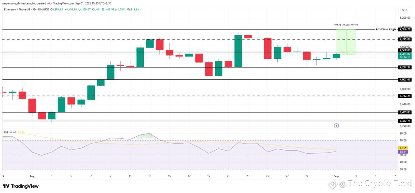Select the dashed 3,742.24 level price label
This screenshot has width=415, height=193.
click(405, 96)
